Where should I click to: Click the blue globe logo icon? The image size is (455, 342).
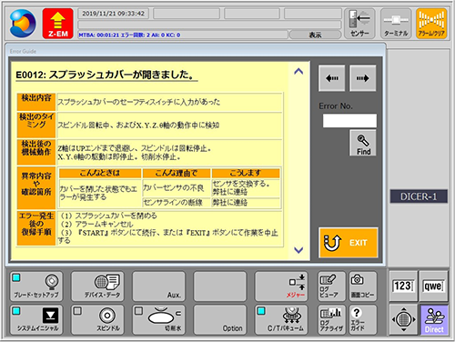[23, 24]
